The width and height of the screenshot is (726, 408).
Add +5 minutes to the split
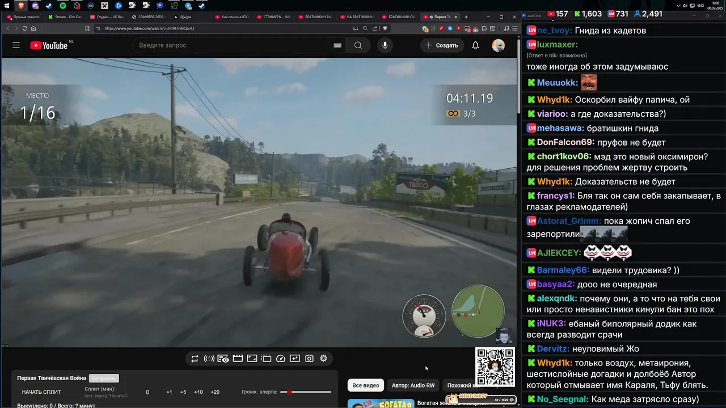tap(183, 392)
